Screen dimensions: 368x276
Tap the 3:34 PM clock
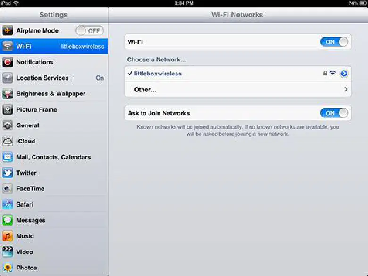tap(184, 3)
